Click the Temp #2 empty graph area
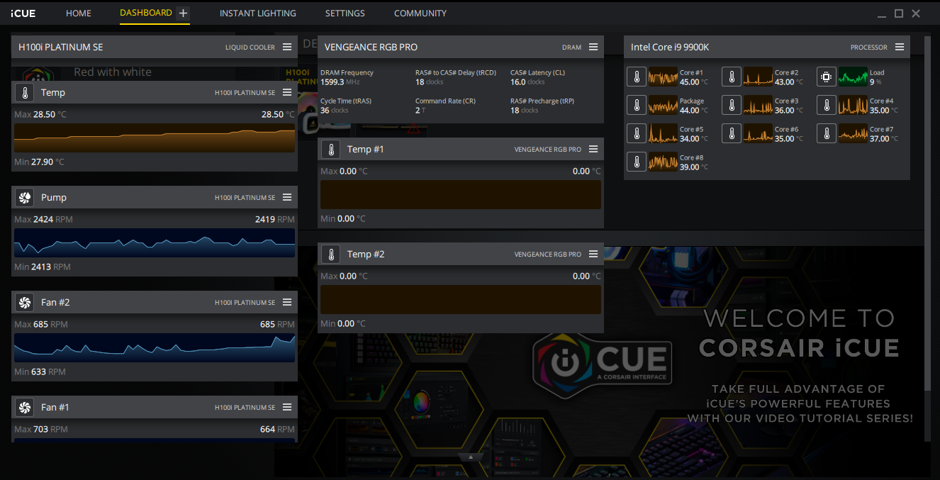The height and width of the screenshot is (480, 940). [461, 299]
